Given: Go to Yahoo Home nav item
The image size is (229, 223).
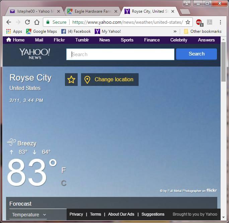Looking at the screenshot, I should (15, 40).
